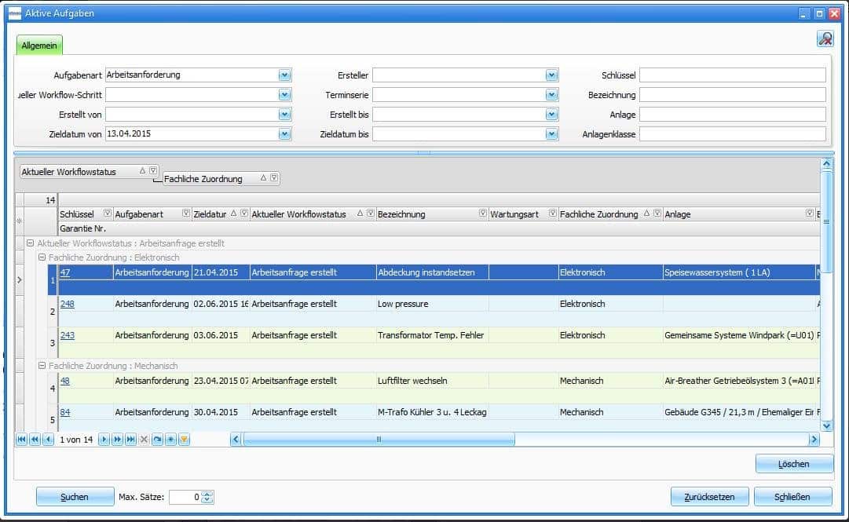The height and width of the screenshot is (522, 849).
Task: Click the horizontal scrollbar thumb of the grid
Action: coord(379,440)
